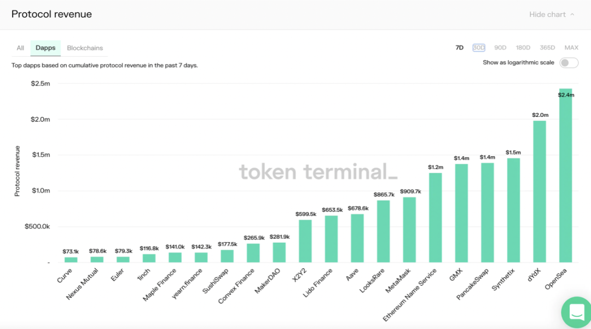591x329 pixels.
Task: Click the dYdX revenue bar
Action: coord(540,192)
